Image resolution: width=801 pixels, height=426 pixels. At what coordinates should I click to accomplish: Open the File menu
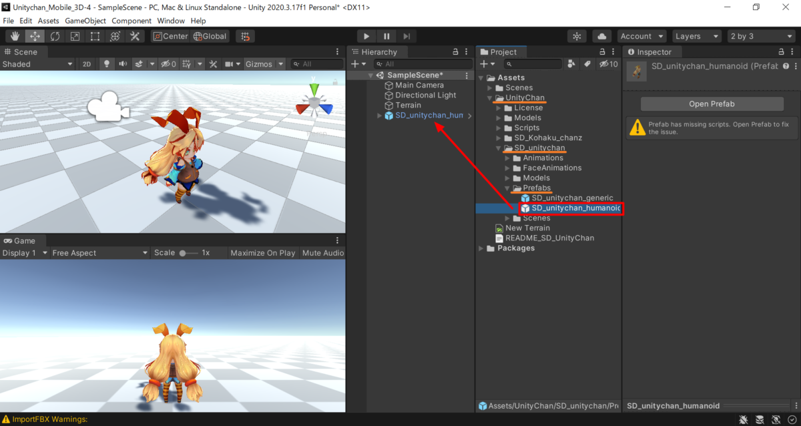point(9,21)
